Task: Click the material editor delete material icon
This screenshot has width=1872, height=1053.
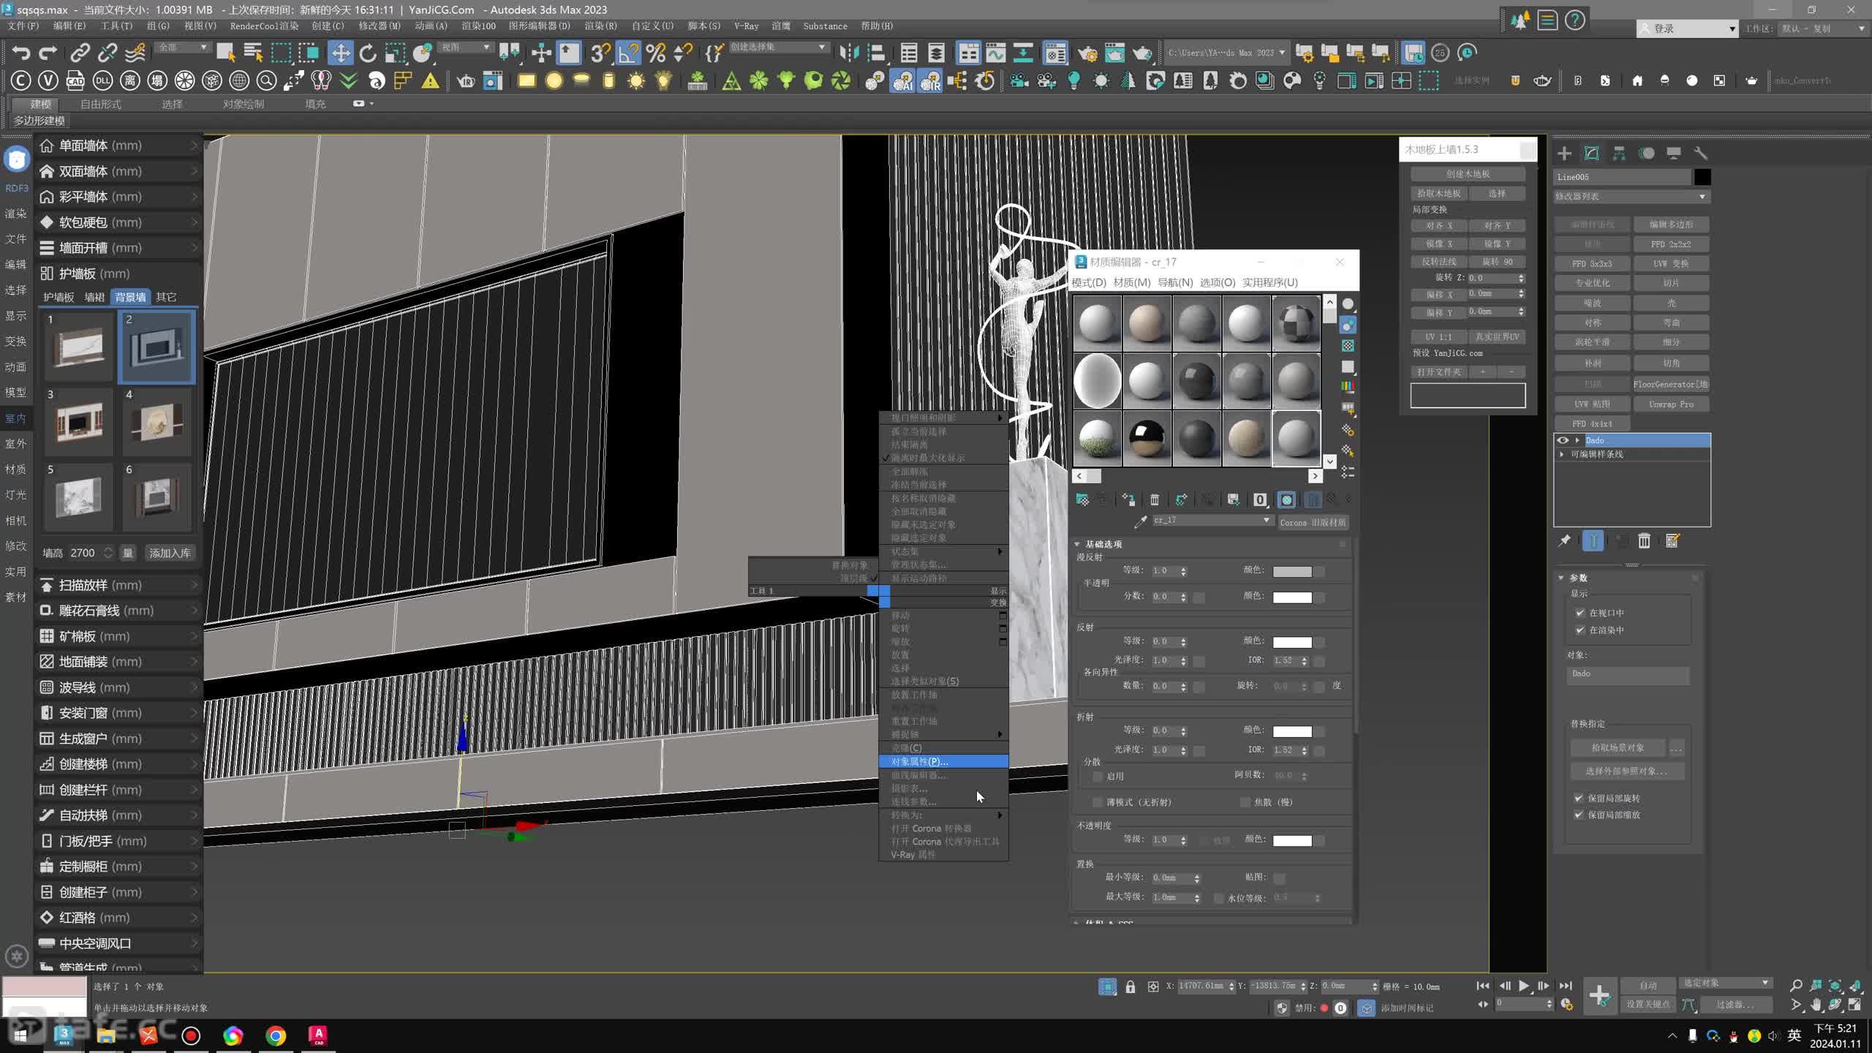Action: (1155, 499)
